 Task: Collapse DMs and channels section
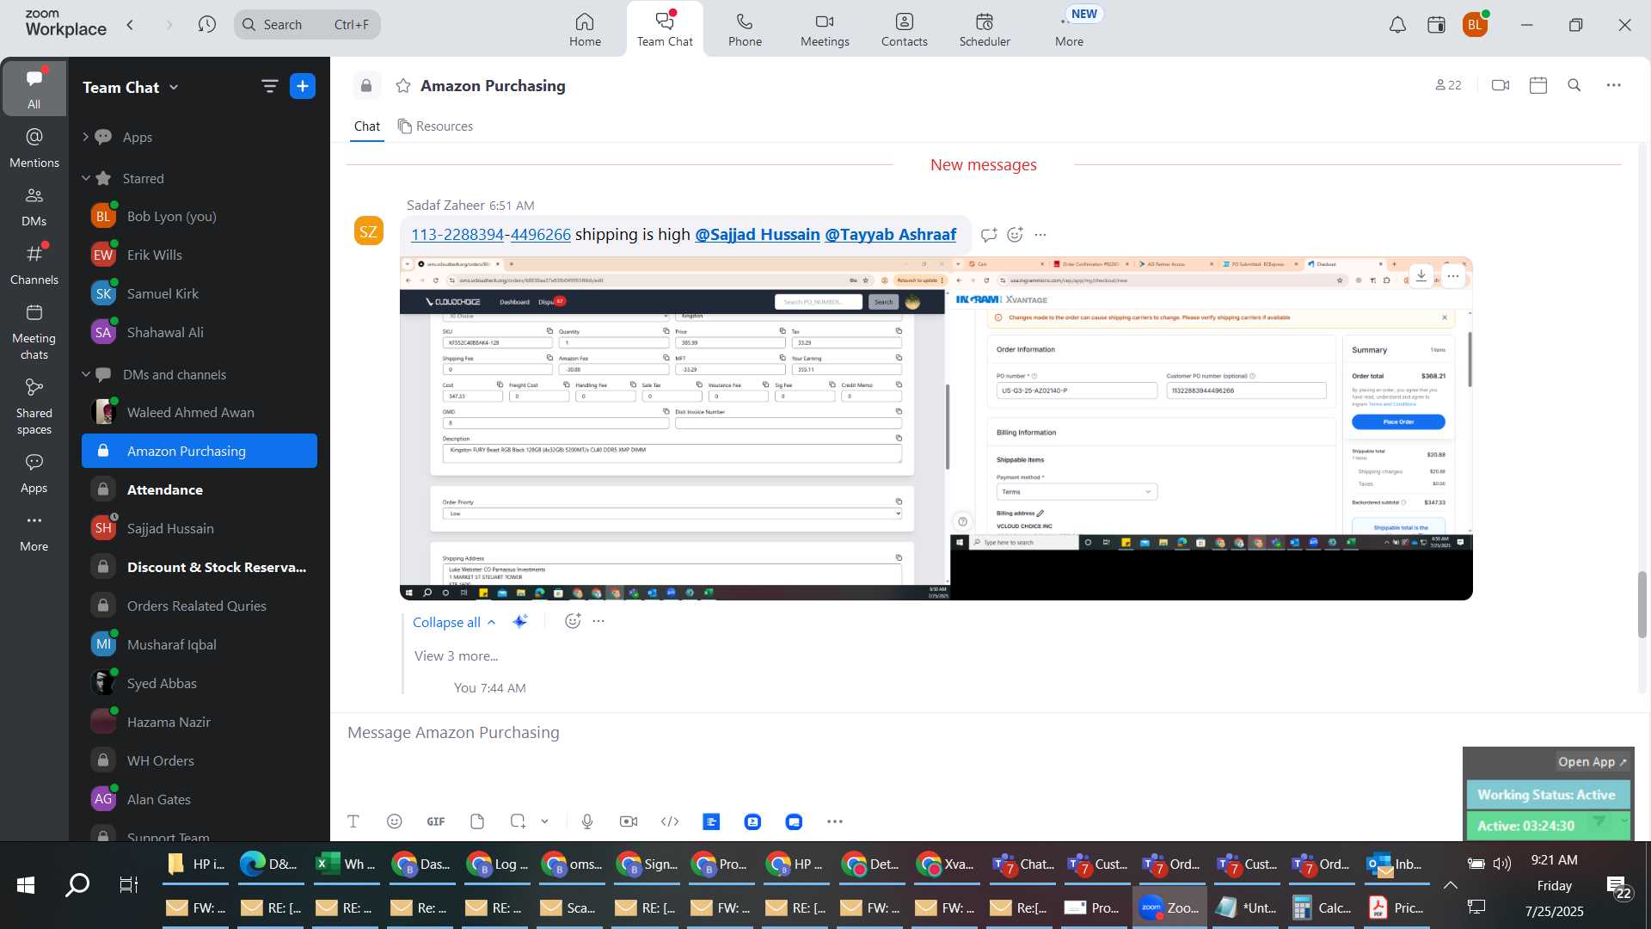[85, 374]
